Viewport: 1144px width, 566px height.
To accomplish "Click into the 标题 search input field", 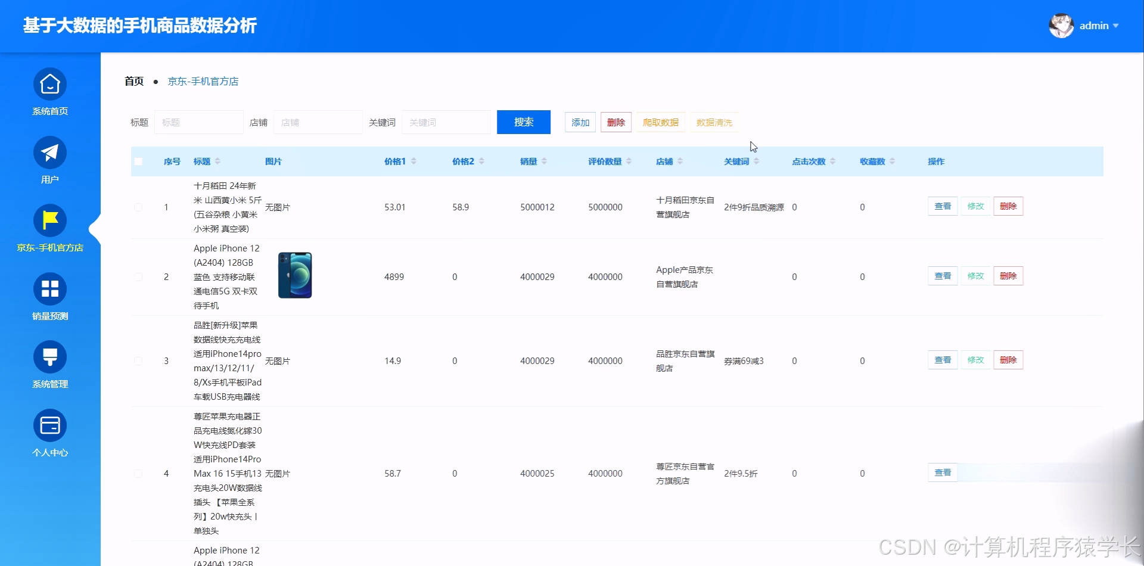I will point(199,122).
